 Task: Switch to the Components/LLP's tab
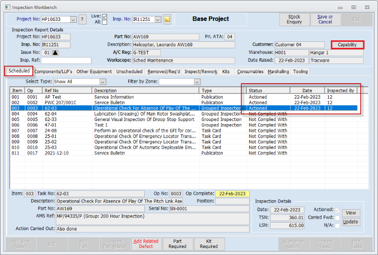click(x=53, y=72)
